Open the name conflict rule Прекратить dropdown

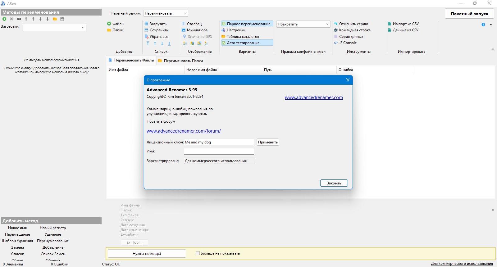(x=303, y=24)
